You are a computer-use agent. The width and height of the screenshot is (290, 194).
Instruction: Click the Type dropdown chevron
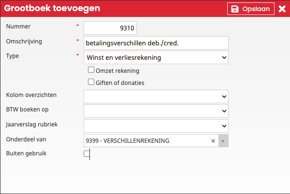click(224, 57)
